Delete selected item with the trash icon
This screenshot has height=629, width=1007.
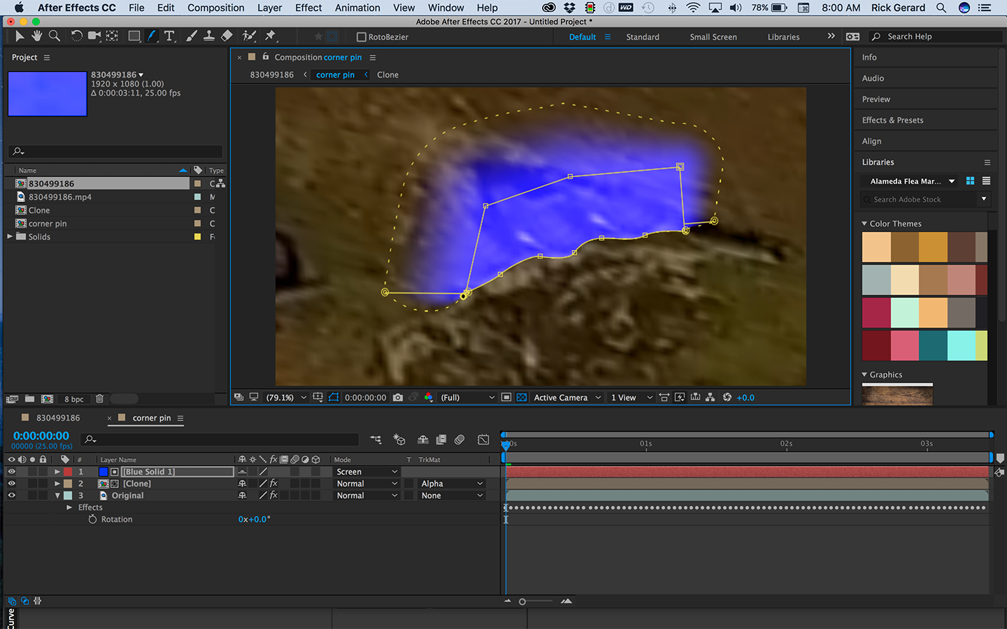coord(99,399)
